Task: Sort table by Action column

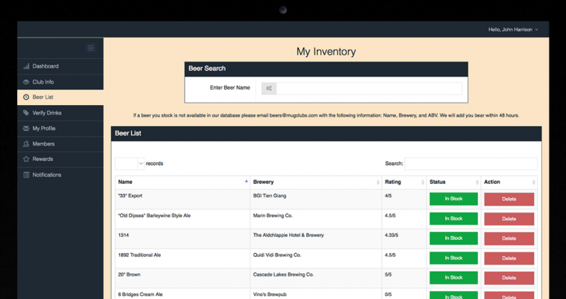Action: 509,182
